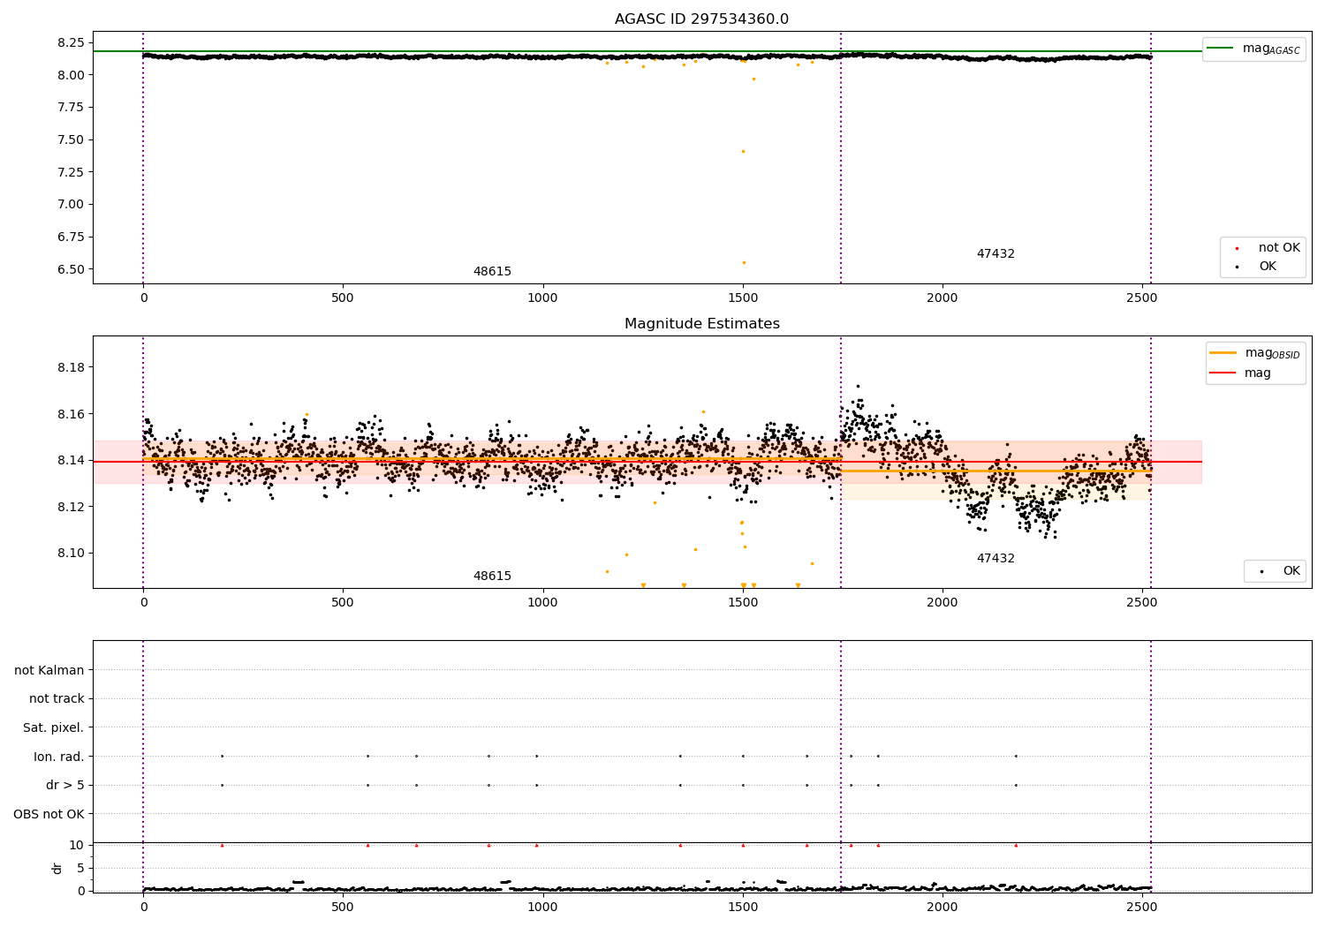This screenshot has width=1325, height=927.
Task: Click the 2000 x-axis tick under the top plot
Action: tap(943, 298)
